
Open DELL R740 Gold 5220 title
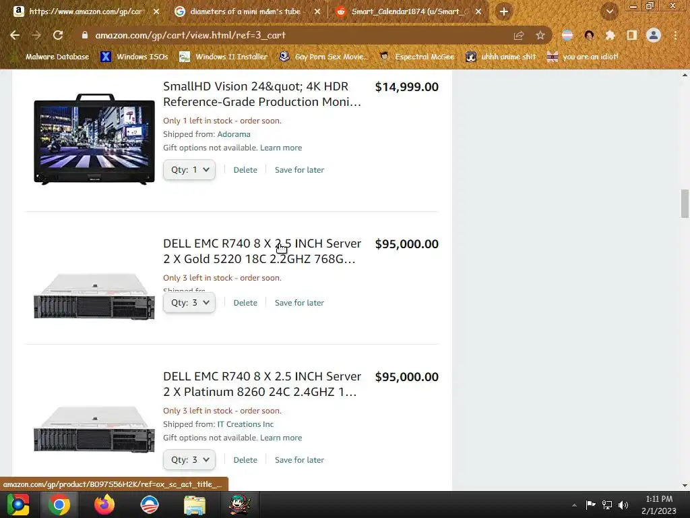click(x=262, y=251)
